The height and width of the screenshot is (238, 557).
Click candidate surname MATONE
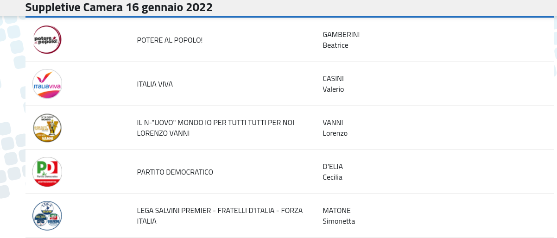[336, 211]
